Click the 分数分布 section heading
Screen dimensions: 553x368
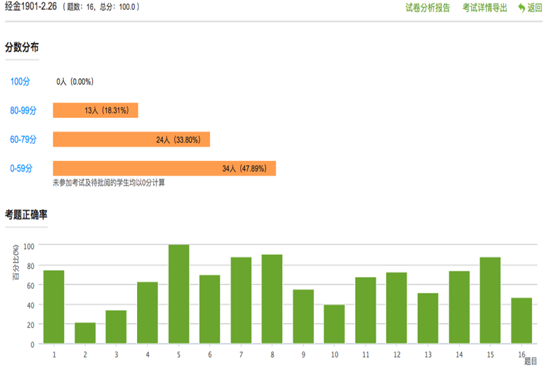(x=22, y=47)
